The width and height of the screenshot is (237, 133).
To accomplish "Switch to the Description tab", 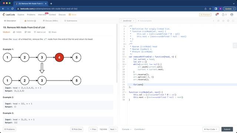I will 10,21.
